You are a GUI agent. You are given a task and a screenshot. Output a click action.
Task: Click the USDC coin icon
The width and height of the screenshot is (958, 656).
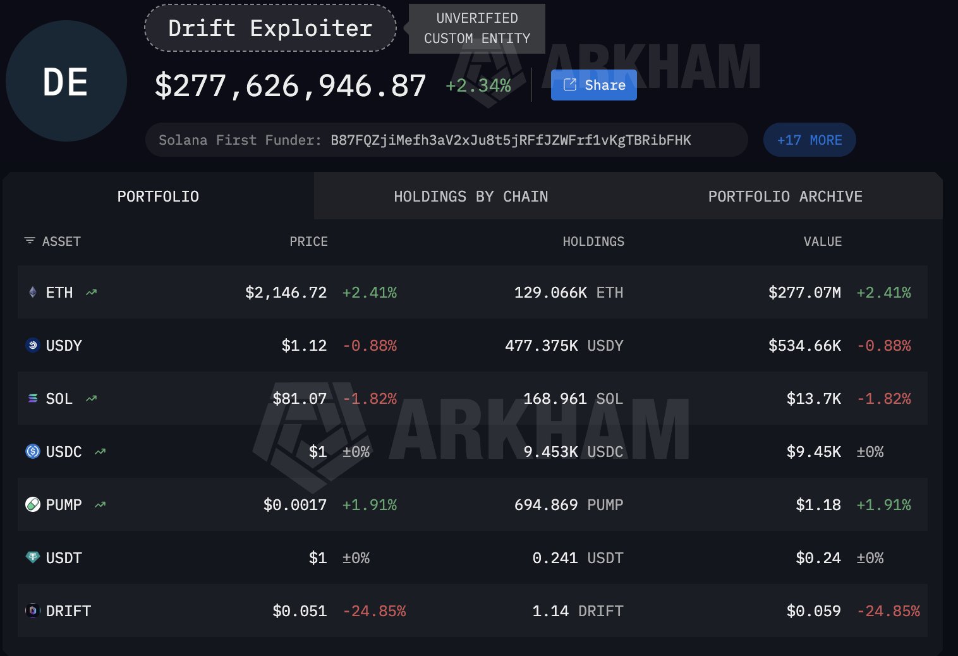(33, 452)
